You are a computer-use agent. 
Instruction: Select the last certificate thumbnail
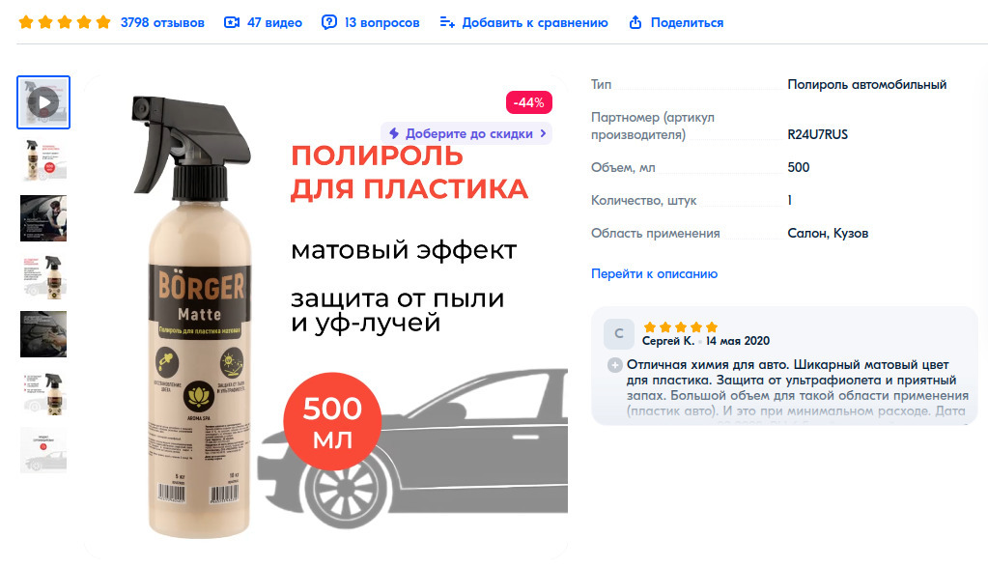coord(43,450)
